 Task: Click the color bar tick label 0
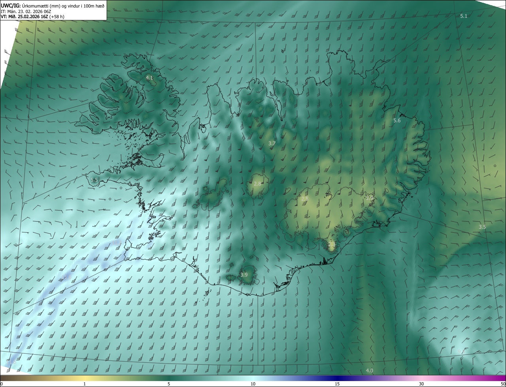click(x=1, y=384)
